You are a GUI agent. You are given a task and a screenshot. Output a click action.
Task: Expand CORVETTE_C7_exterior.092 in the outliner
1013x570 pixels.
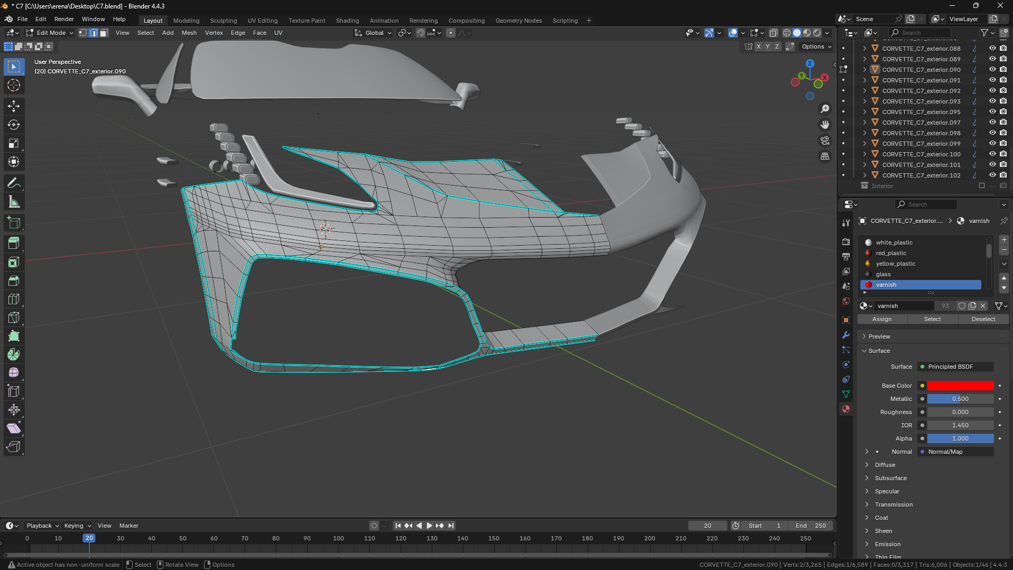(865, 91)
